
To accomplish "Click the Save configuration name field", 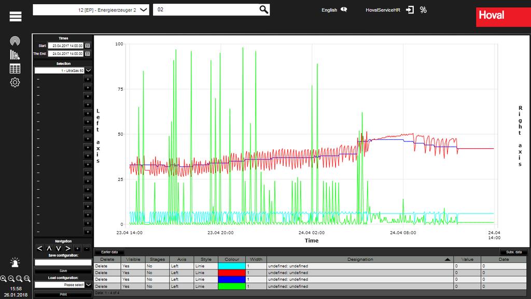I will (x=63, y=263).
